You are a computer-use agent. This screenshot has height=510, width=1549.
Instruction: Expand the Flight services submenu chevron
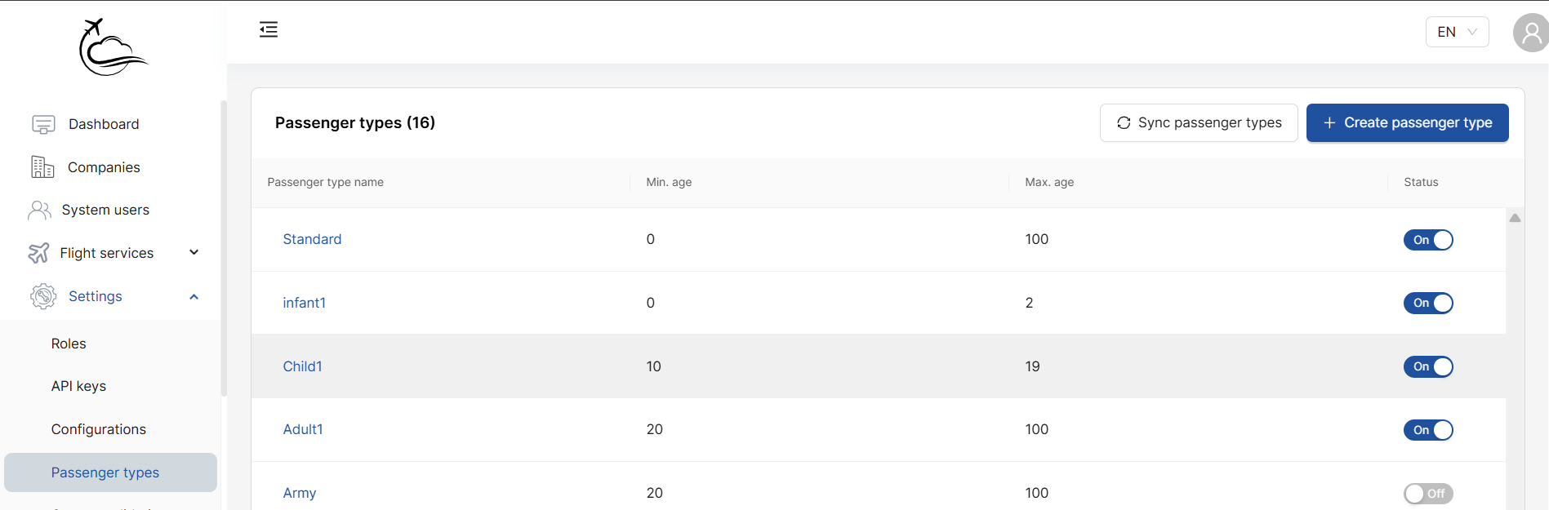(x=194, y=253)
